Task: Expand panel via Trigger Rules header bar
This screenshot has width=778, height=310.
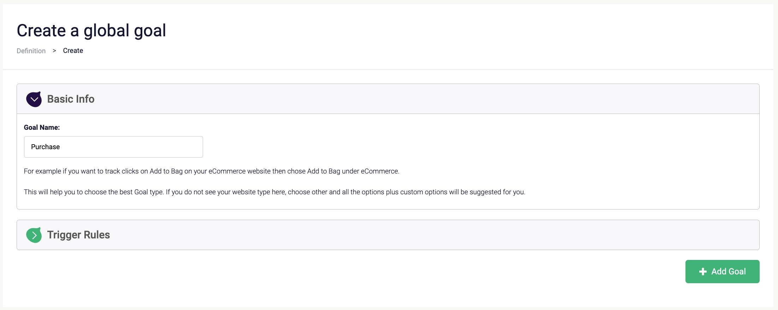Action: coord(424,235)
